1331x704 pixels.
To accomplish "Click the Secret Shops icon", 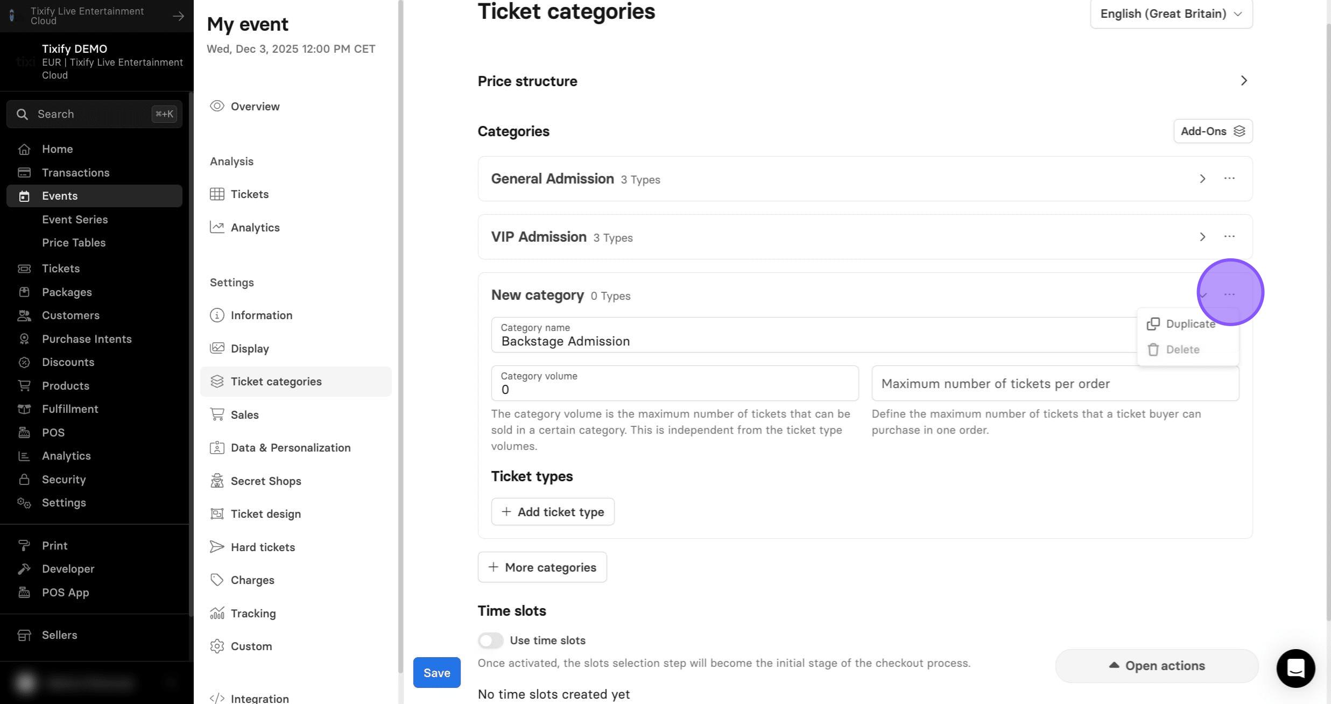I will tap(217, 481).
